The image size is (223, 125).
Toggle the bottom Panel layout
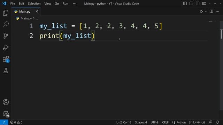(x=191, y=3)
